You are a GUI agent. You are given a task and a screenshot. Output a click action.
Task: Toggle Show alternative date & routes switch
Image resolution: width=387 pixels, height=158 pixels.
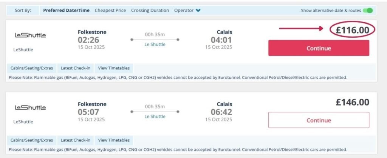tap(367, 11)
